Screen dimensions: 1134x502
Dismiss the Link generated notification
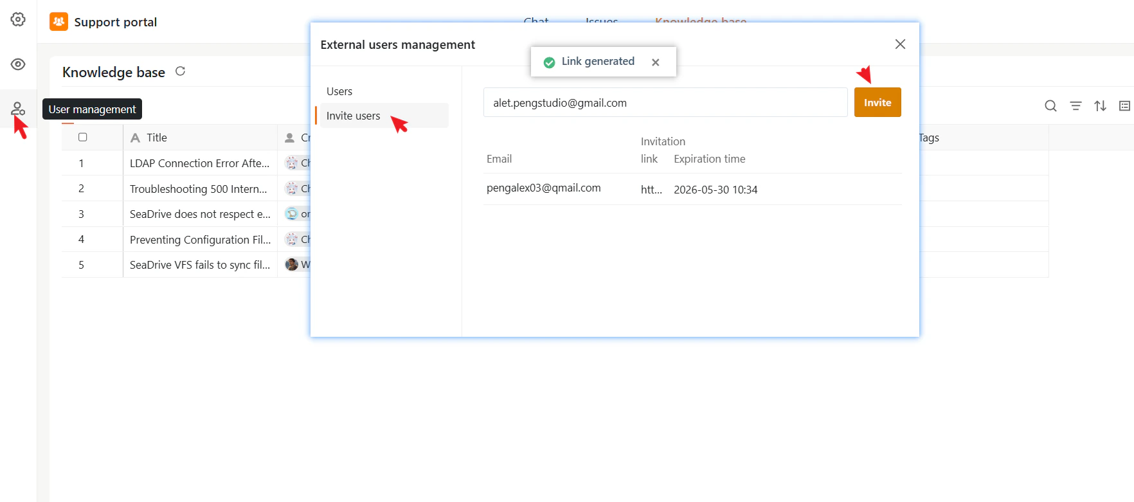[x=655, y=62]
